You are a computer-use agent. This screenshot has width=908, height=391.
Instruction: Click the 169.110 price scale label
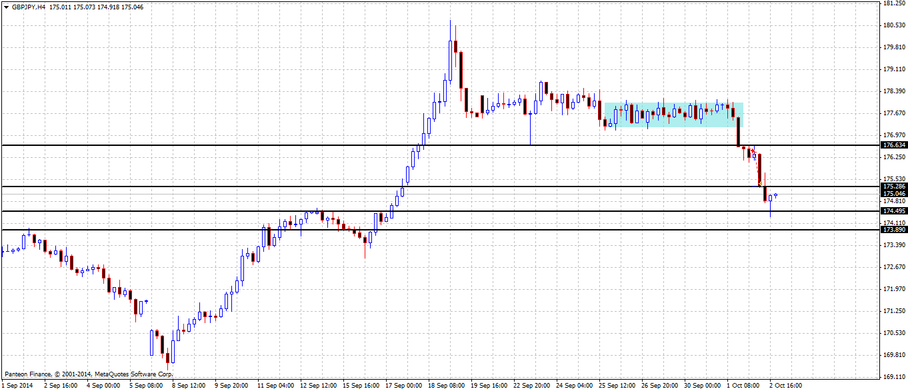[893, 377]
